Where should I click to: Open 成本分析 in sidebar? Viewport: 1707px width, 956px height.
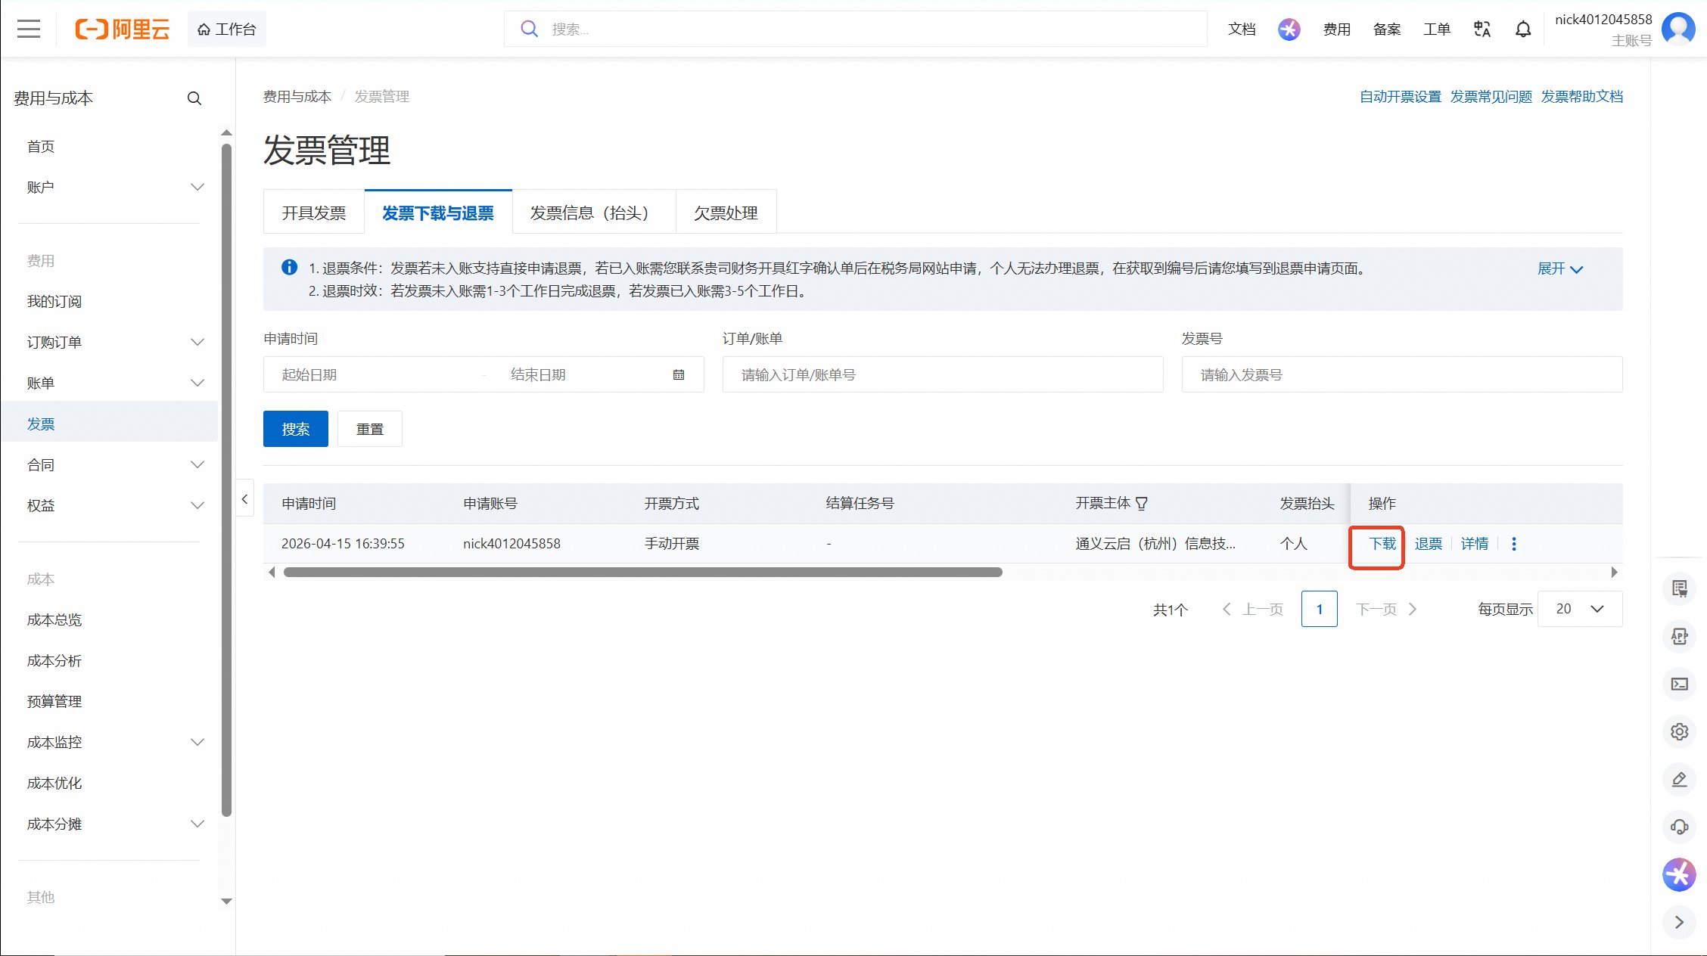click(54, 661)
